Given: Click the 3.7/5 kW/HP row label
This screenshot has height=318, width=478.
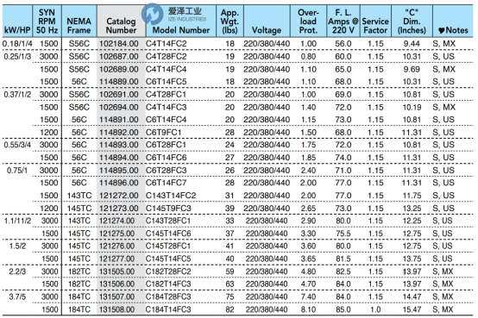Looking at the screenshot, I should (x=17, y=296).
